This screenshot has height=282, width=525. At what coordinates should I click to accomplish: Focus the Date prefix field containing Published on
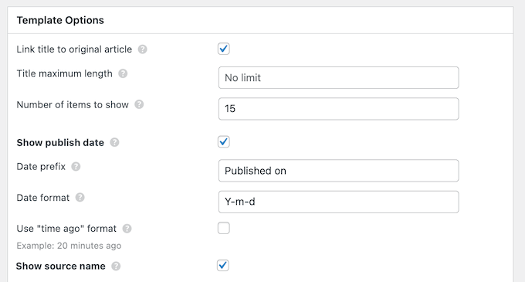[338, 171]
